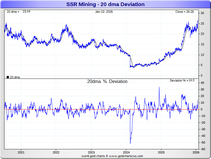Select the 2025 x-axis label
The height and width of the screenshot is (159, 211).
click(x=161, y=152)
